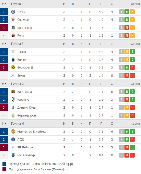Image resolution: width=141 pixels, height=174 pixels.
Task: Open the Sevilla club crest
Action: click(x=13, y=20)
